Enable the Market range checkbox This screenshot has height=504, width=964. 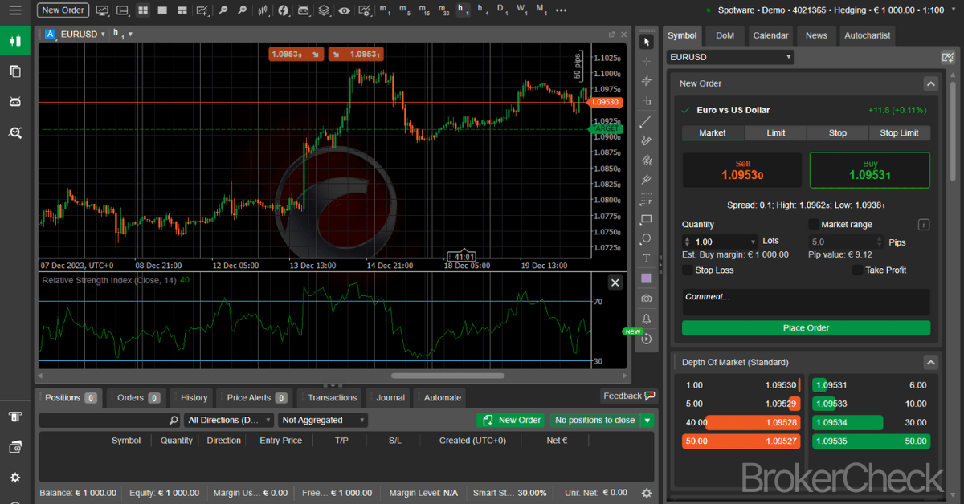click(x=814, y=225)
